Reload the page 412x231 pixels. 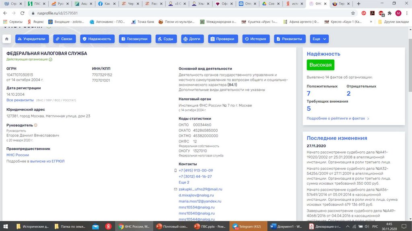[23, 13]
